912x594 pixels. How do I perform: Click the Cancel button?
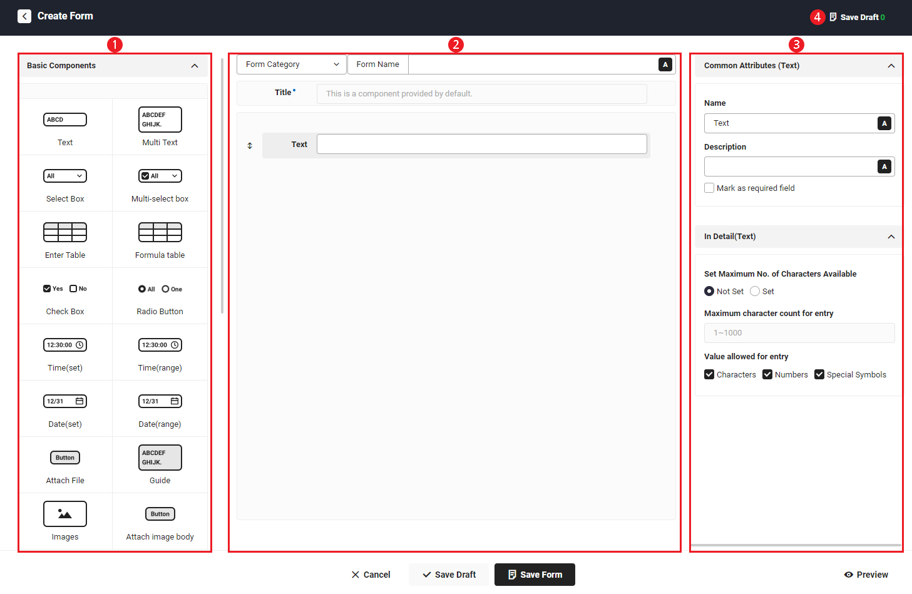click(371, 575)
